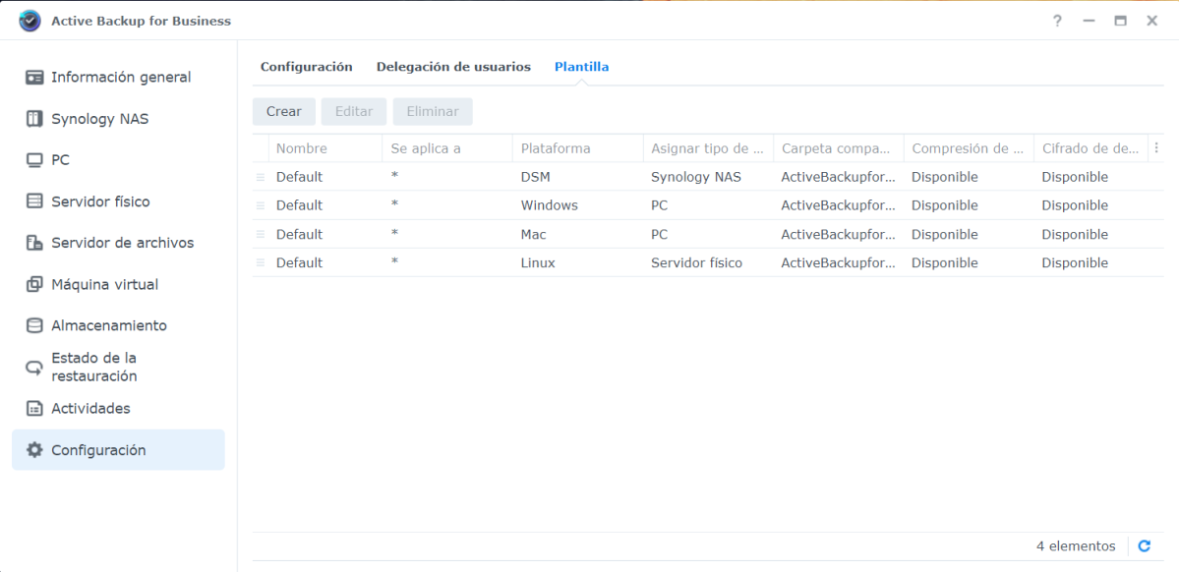Click the Estado de la restauración icon
This screenshot has height=572, width=1179.
click(34, 368)
